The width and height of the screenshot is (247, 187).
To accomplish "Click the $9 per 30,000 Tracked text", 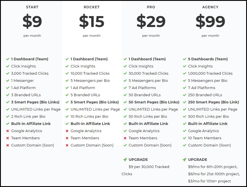I will coord(149,167).
